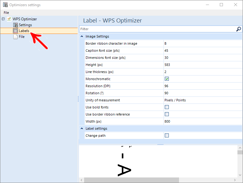The height and width of the screenshot is (183, 243).
Task: Click the horizontal scrollbar in preview pane
Action: pos(131,180)
